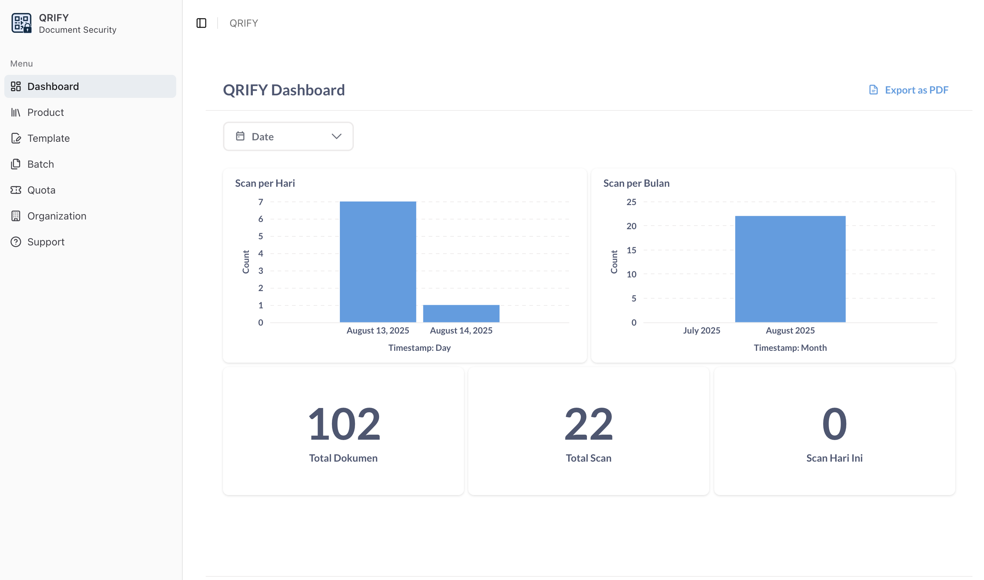Toggle the sidebar collapse control
Image resolution: width=984 pixels, height=580 pixels.
tap(201, 23)
